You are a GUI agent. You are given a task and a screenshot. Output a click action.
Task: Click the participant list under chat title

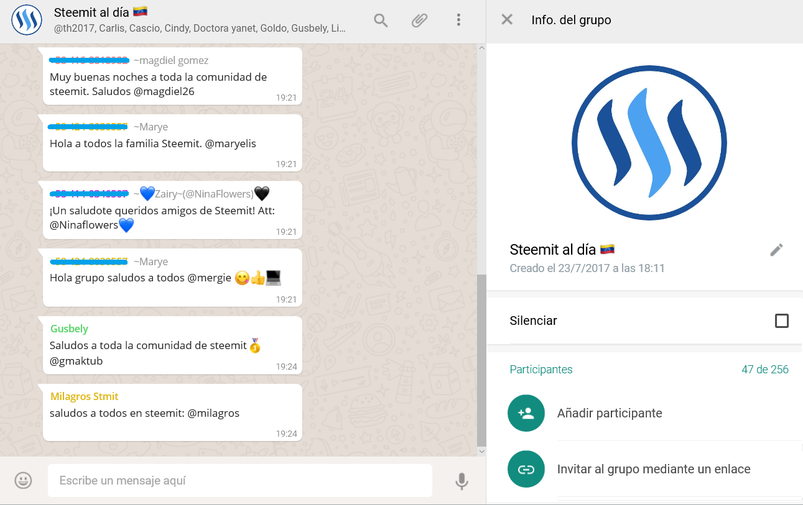pyautogui.click(x=200, y=28)
